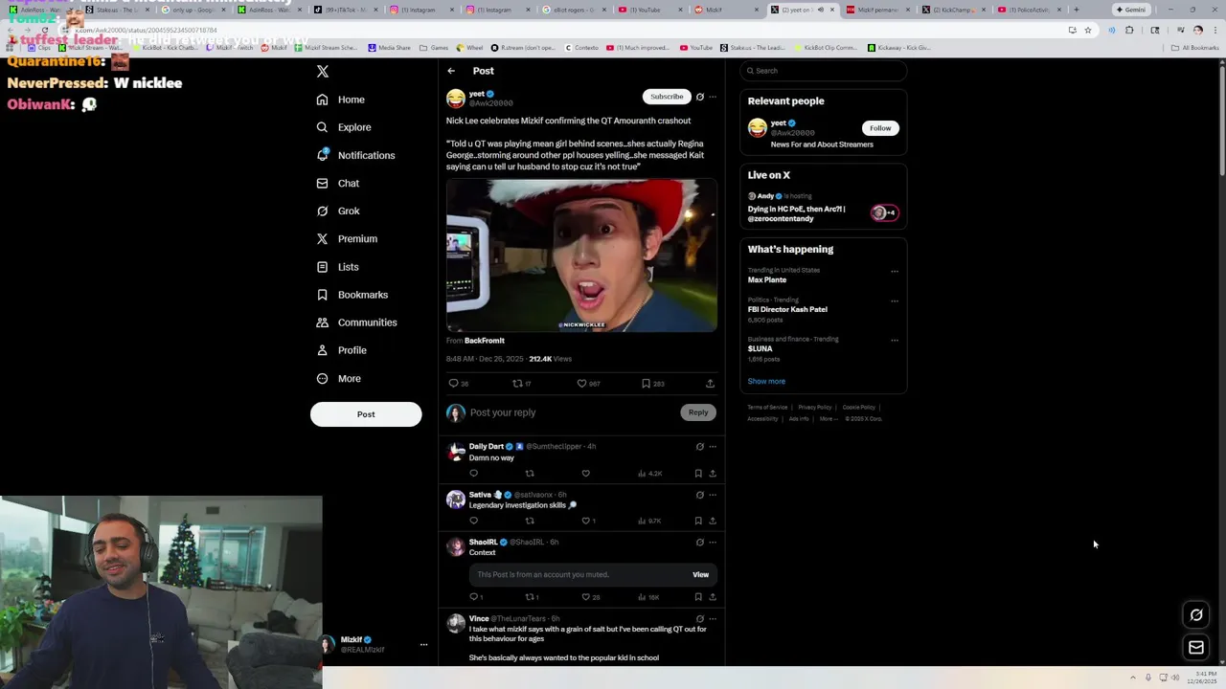
Task: Open Notifications in the sidebar
Action: coord(355,155)
